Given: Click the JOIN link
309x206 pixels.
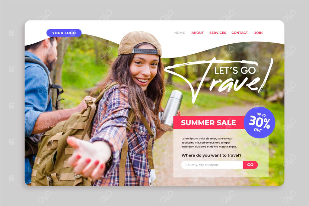Looking at the screenshot, I should [x=258, y=33].
